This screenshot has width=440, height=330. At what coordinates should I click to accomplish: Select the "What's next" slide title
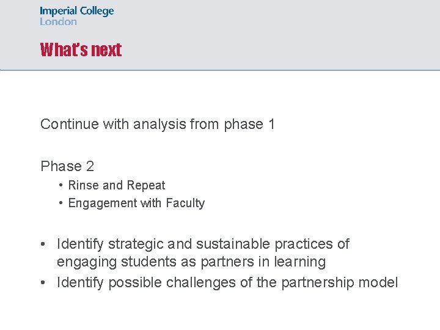pyautogui.click(x=81, y=50)
